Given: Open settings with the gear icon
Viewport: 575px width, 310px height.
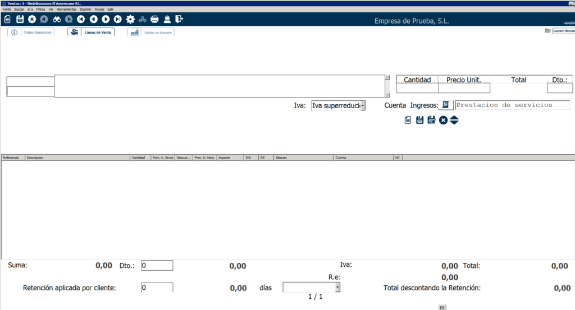Looking at the screenshot, I should tap(130, 19).
